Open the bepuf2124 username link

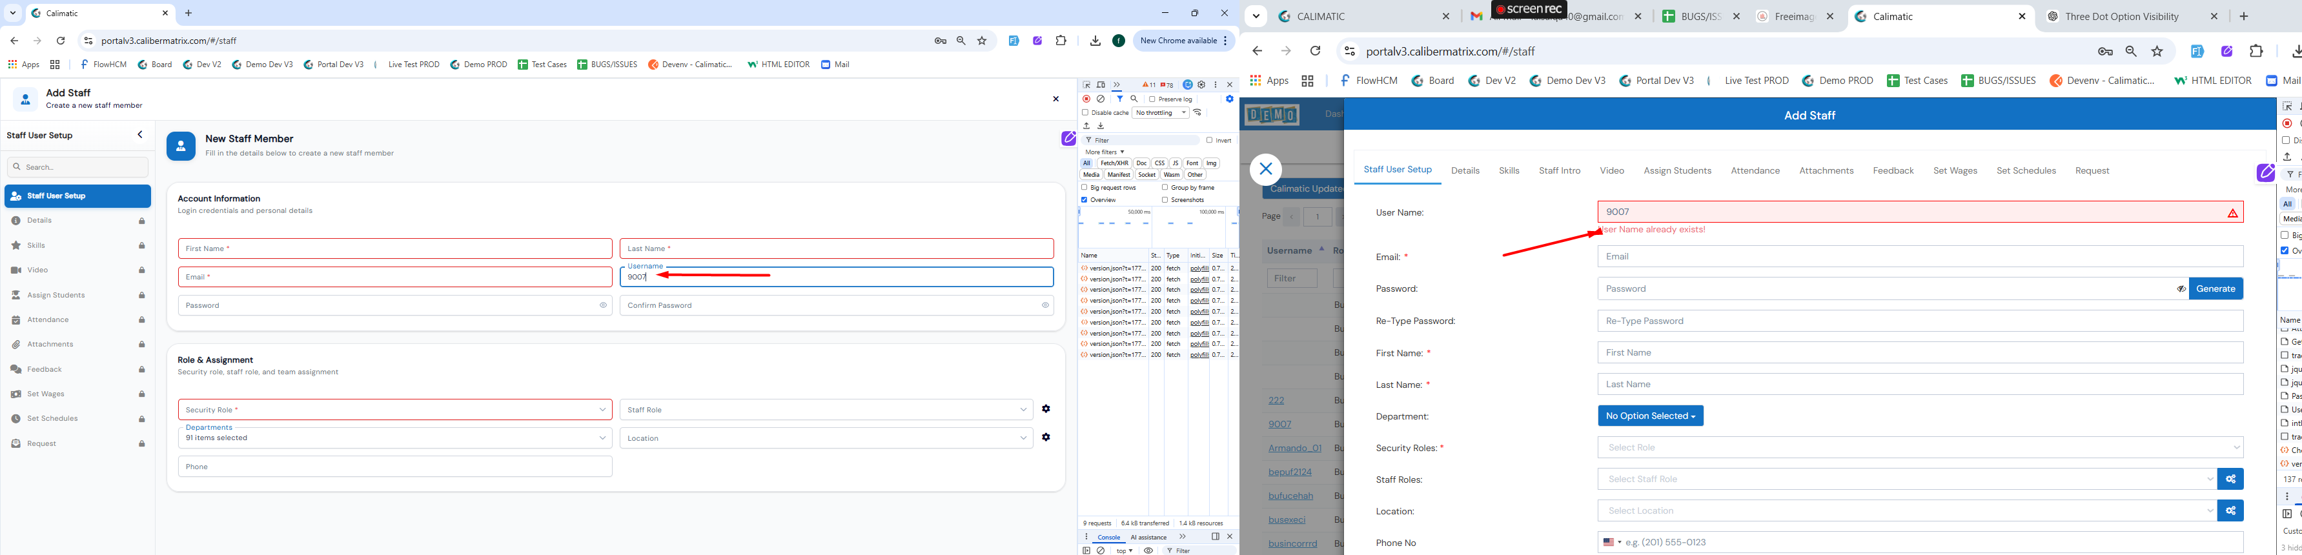1290,472
